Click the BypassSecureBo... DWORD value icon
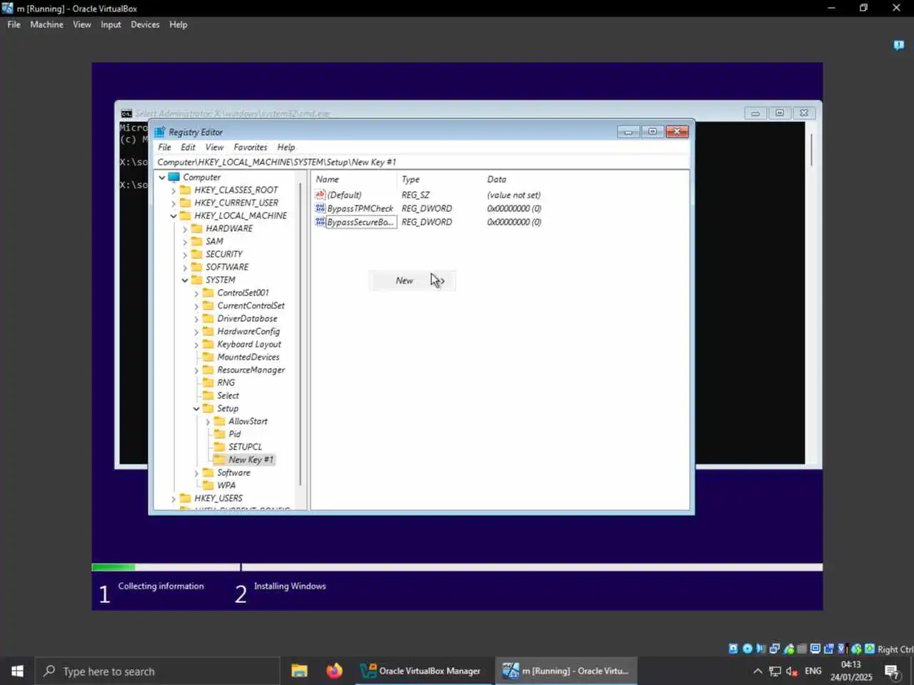Image resolution: width=914 pixels, height=685 pixels. point(320,222)
